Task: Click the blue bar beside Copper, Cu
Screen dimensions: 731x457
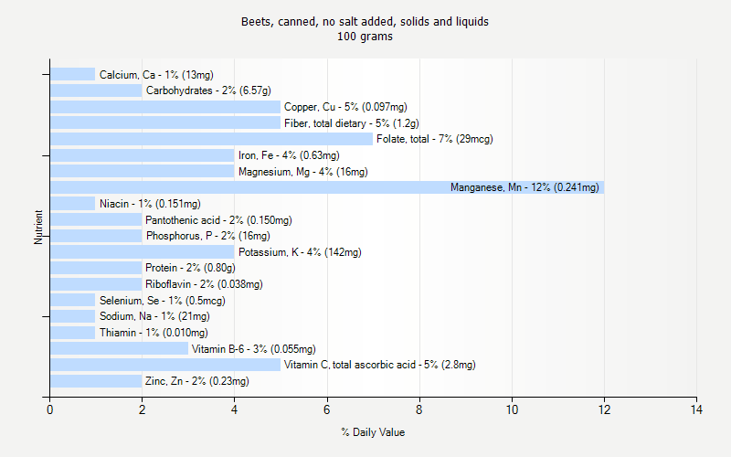Action: click(x=165, y=107)
